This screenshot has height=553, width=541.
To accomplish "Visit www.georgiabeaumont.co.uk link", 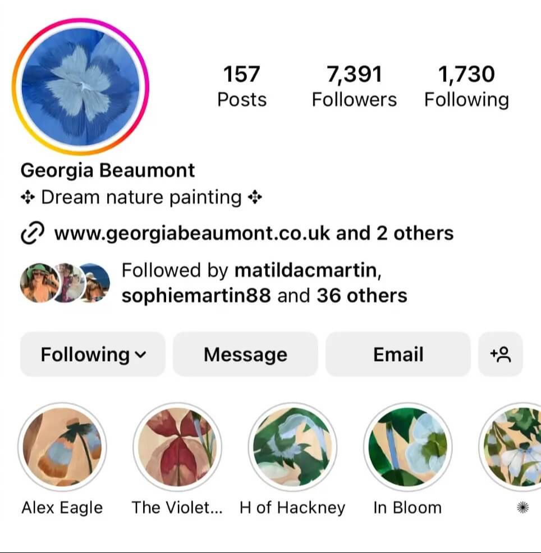I will pyautogui.click(x=192, y=234).
